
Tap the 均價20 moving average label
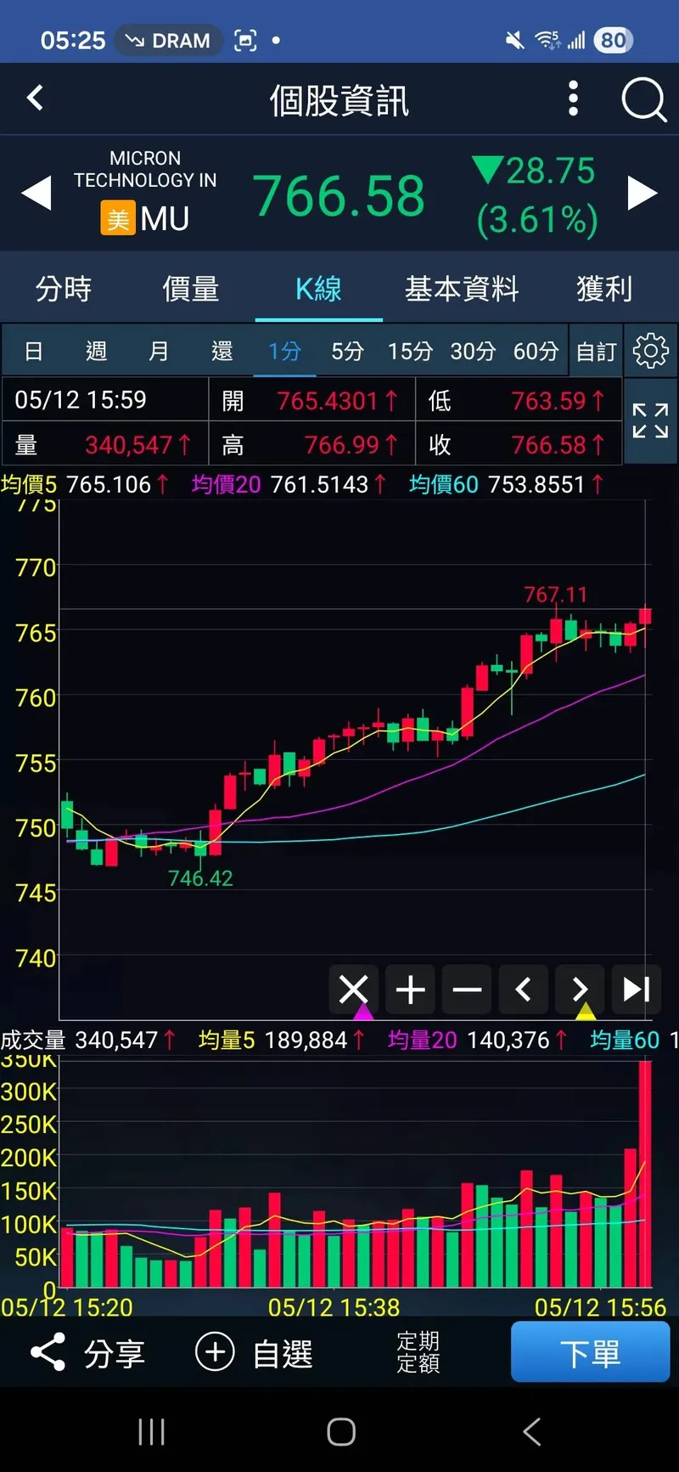(226, 484)
